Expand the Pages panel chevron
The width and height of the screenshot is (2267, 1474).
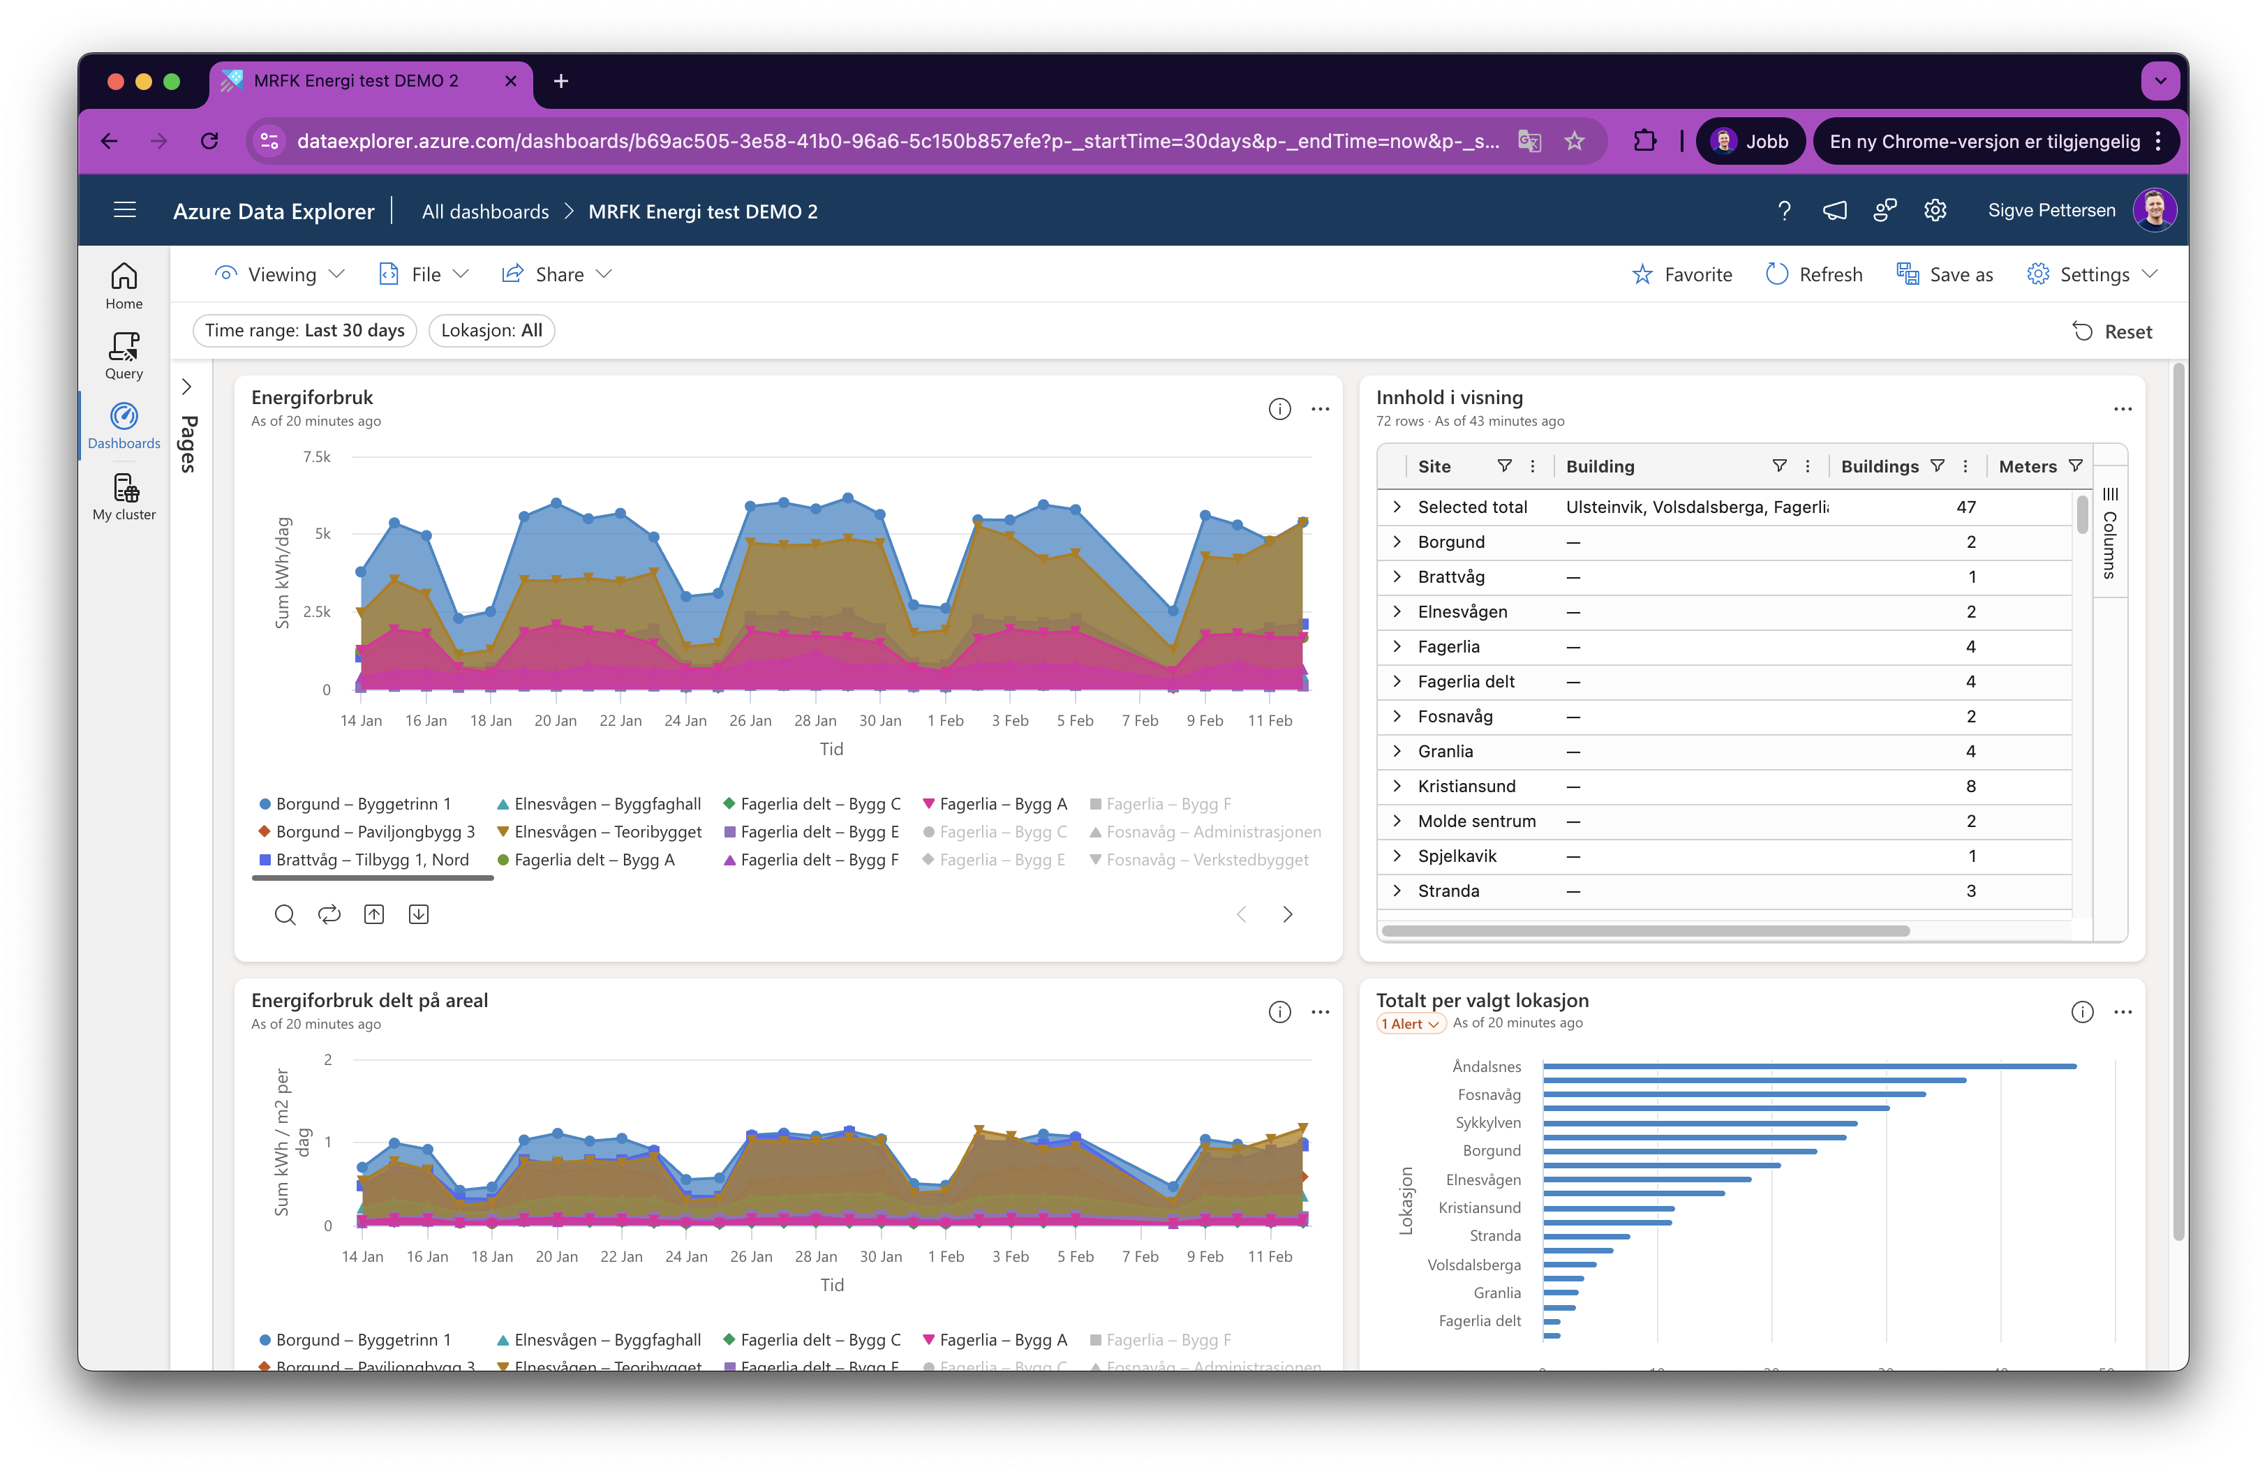(x=186, y=387)
